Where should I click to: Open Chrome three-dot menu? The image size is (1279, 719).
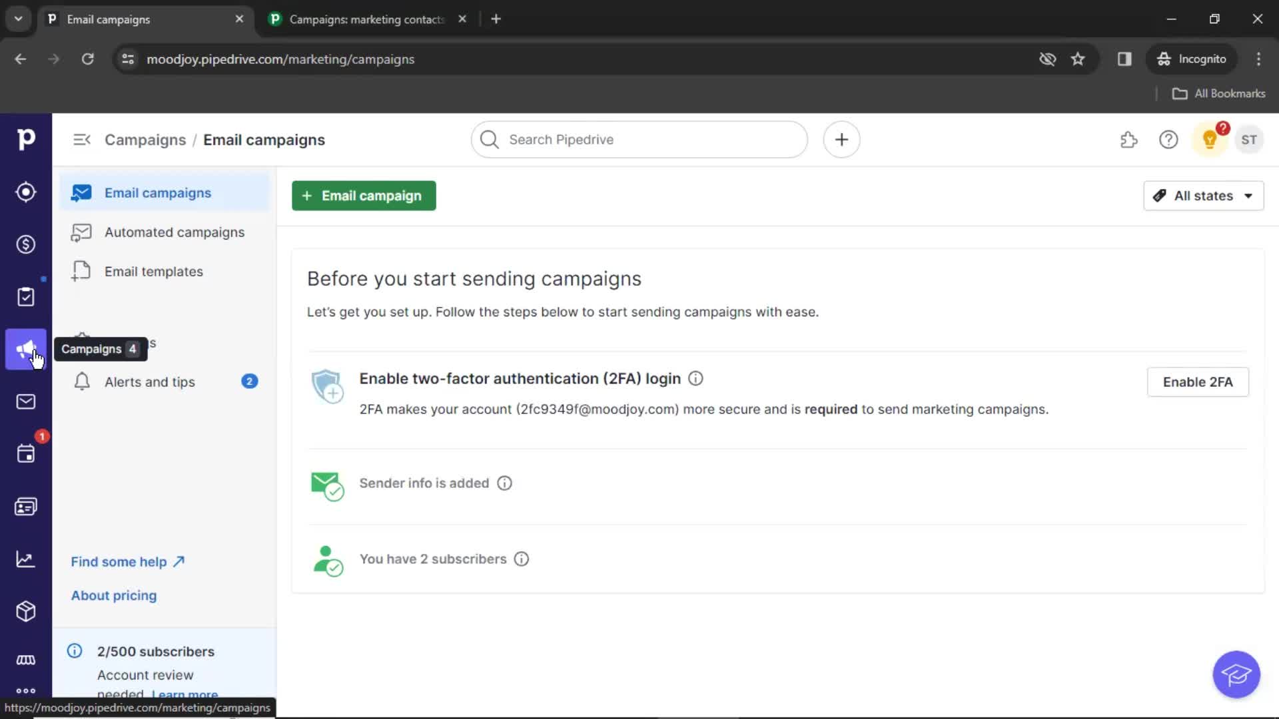pyautogui.click(x=1258, y=59)
